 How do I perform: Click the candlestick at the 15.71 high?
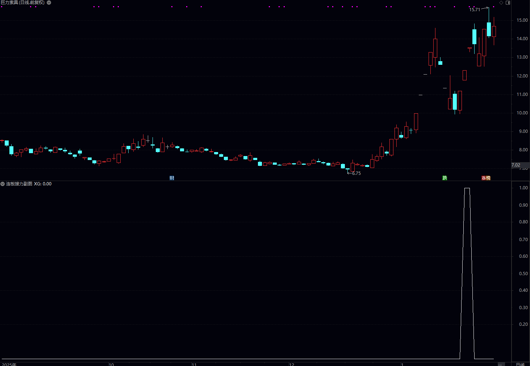pos(489,29)
